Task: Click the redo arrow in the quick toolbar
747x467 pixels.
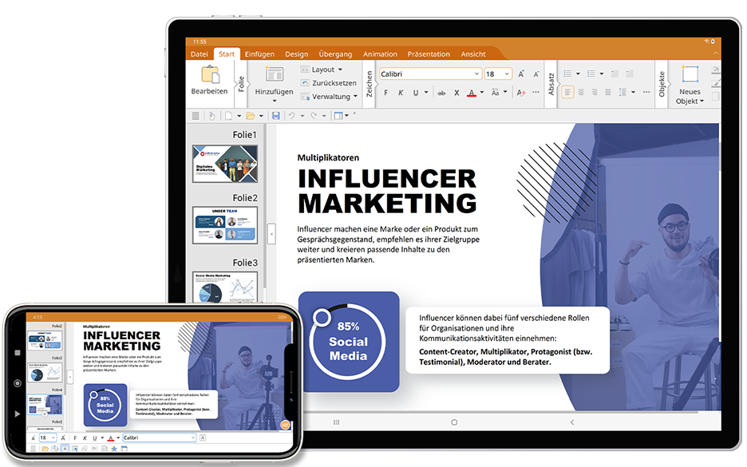Action: click(x=314, y=115)
